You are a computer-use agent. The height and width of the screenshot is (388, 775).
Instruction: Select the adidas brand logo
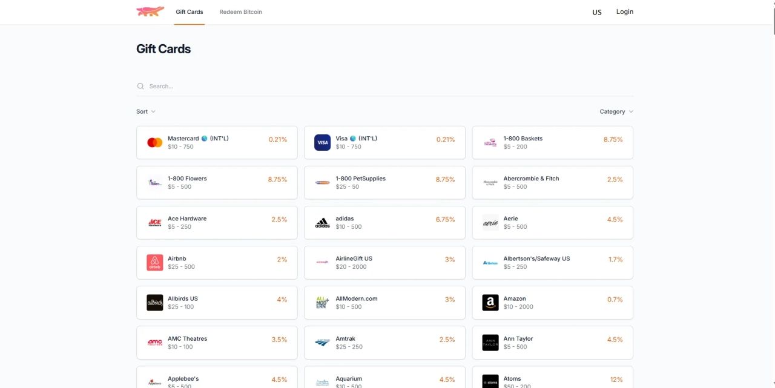coord(322,222)
